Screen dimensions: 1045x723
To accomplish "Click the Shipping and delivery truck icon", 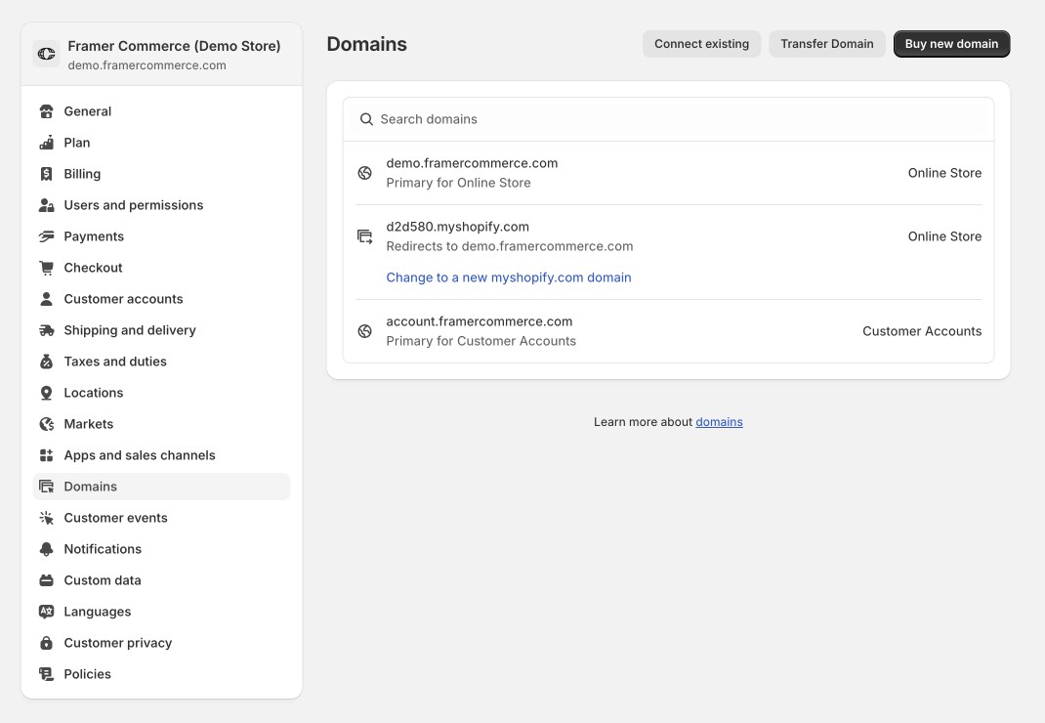I will 46,330.
